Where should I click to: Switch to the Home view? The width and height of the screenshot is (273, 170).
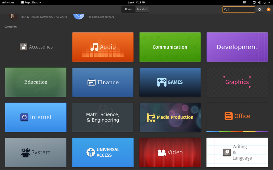128,9
